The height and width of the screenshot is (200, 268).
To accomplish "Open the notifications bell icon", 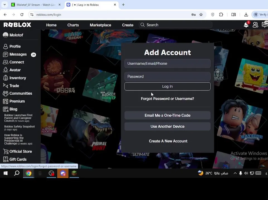I will point(246,25).
